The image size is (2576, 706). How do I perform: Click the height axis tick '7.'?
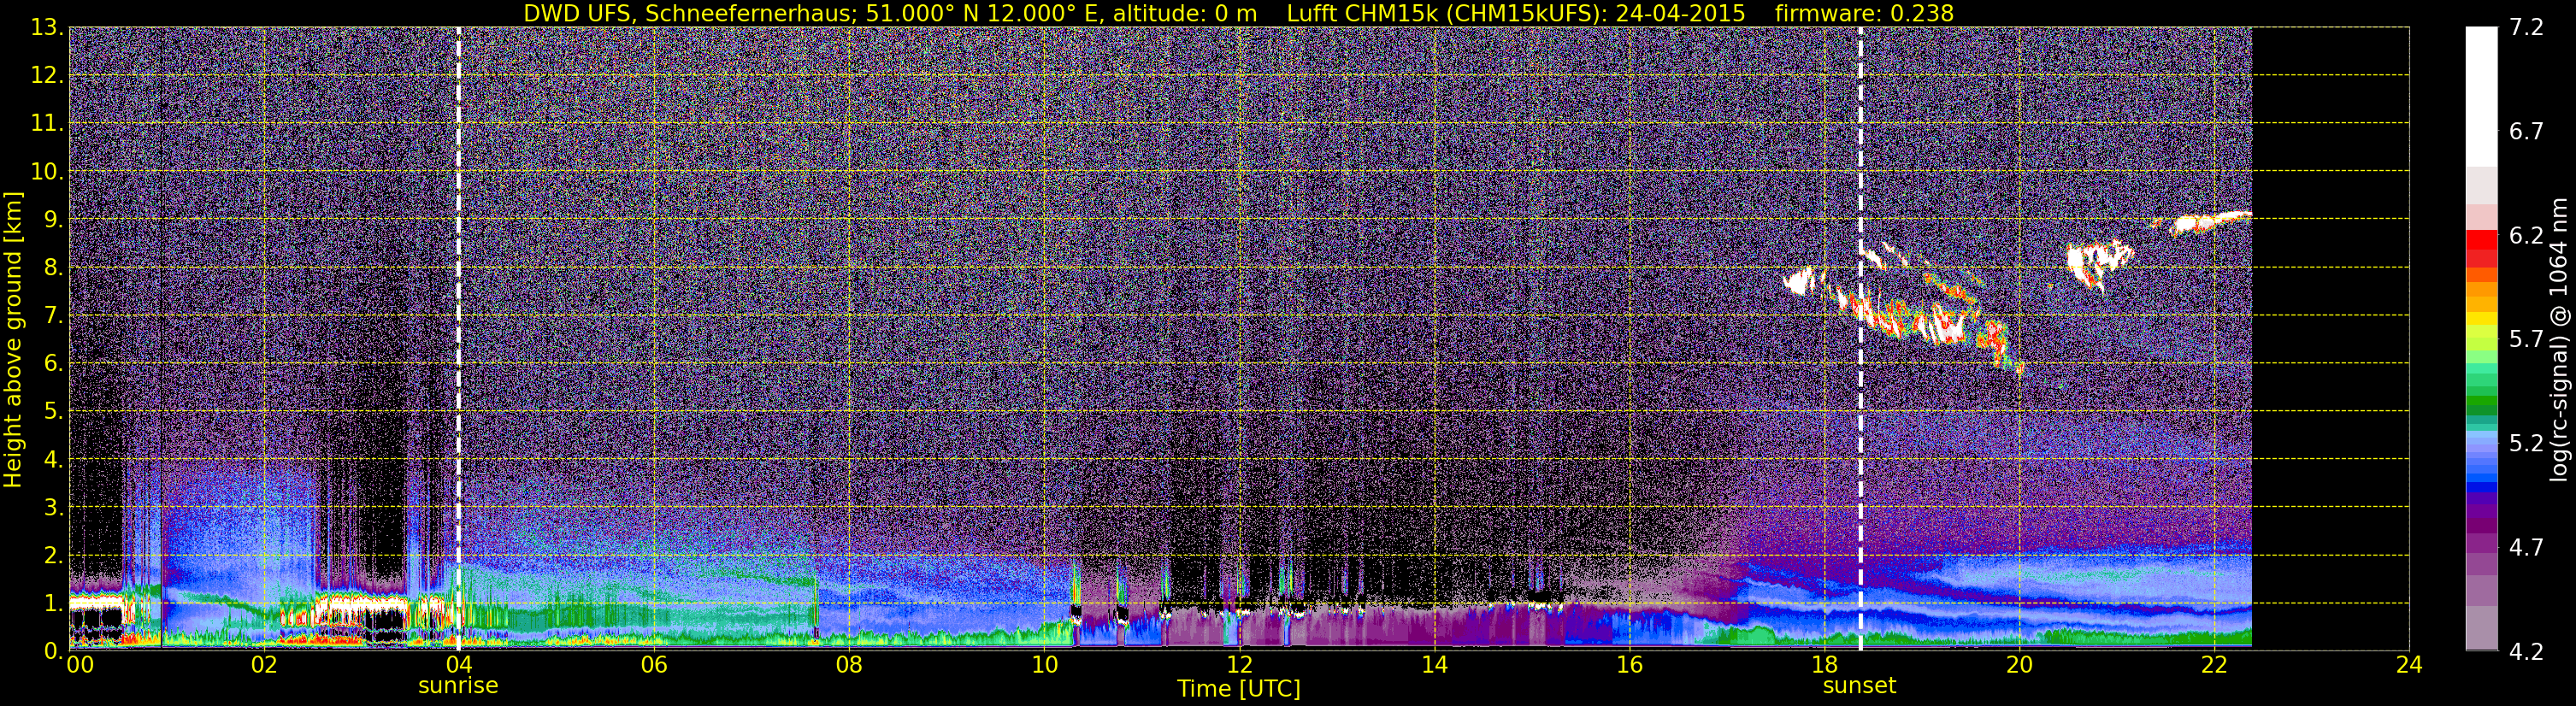point(52,316)
